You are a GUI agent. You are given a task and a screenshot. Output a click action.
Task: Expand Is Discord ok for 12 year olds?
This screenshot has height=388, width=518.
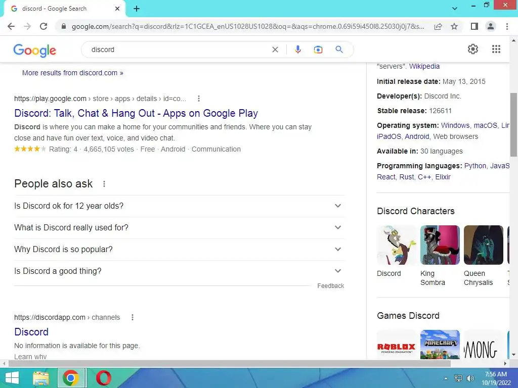pyautogui.click(x=179, y=206)
